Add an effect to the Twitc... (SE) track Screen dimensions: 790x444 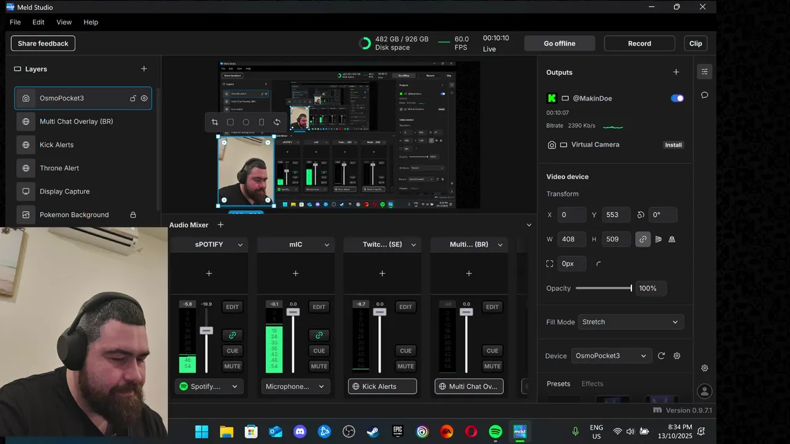coord(382,273)
